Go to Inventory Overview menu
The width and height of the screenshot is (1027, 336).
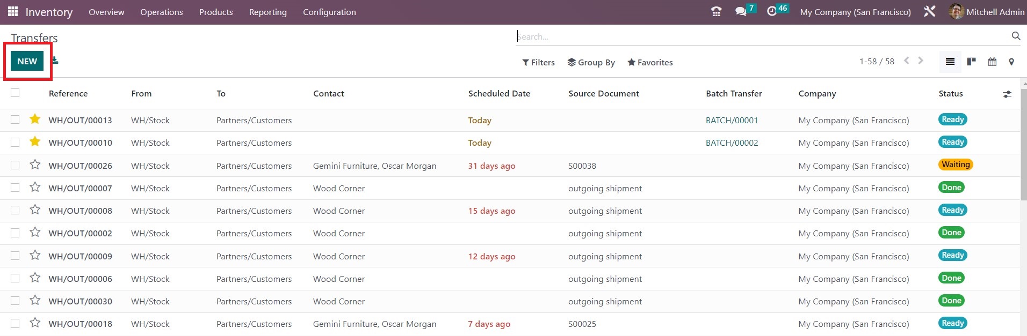[x=106, y=12]
